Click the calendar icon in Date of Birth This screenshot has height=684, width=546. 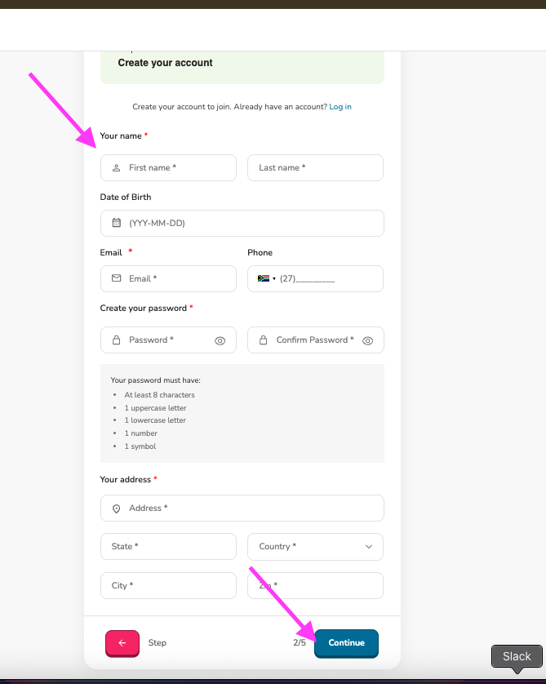[x=116, y=223]
